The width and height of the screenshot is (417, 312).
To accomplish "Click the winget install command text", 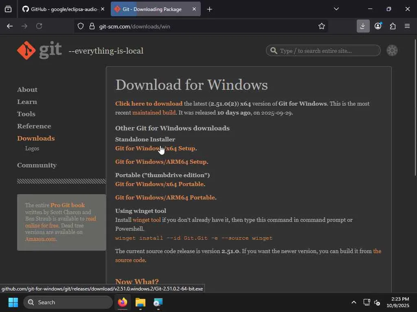I will coord(193,238).
